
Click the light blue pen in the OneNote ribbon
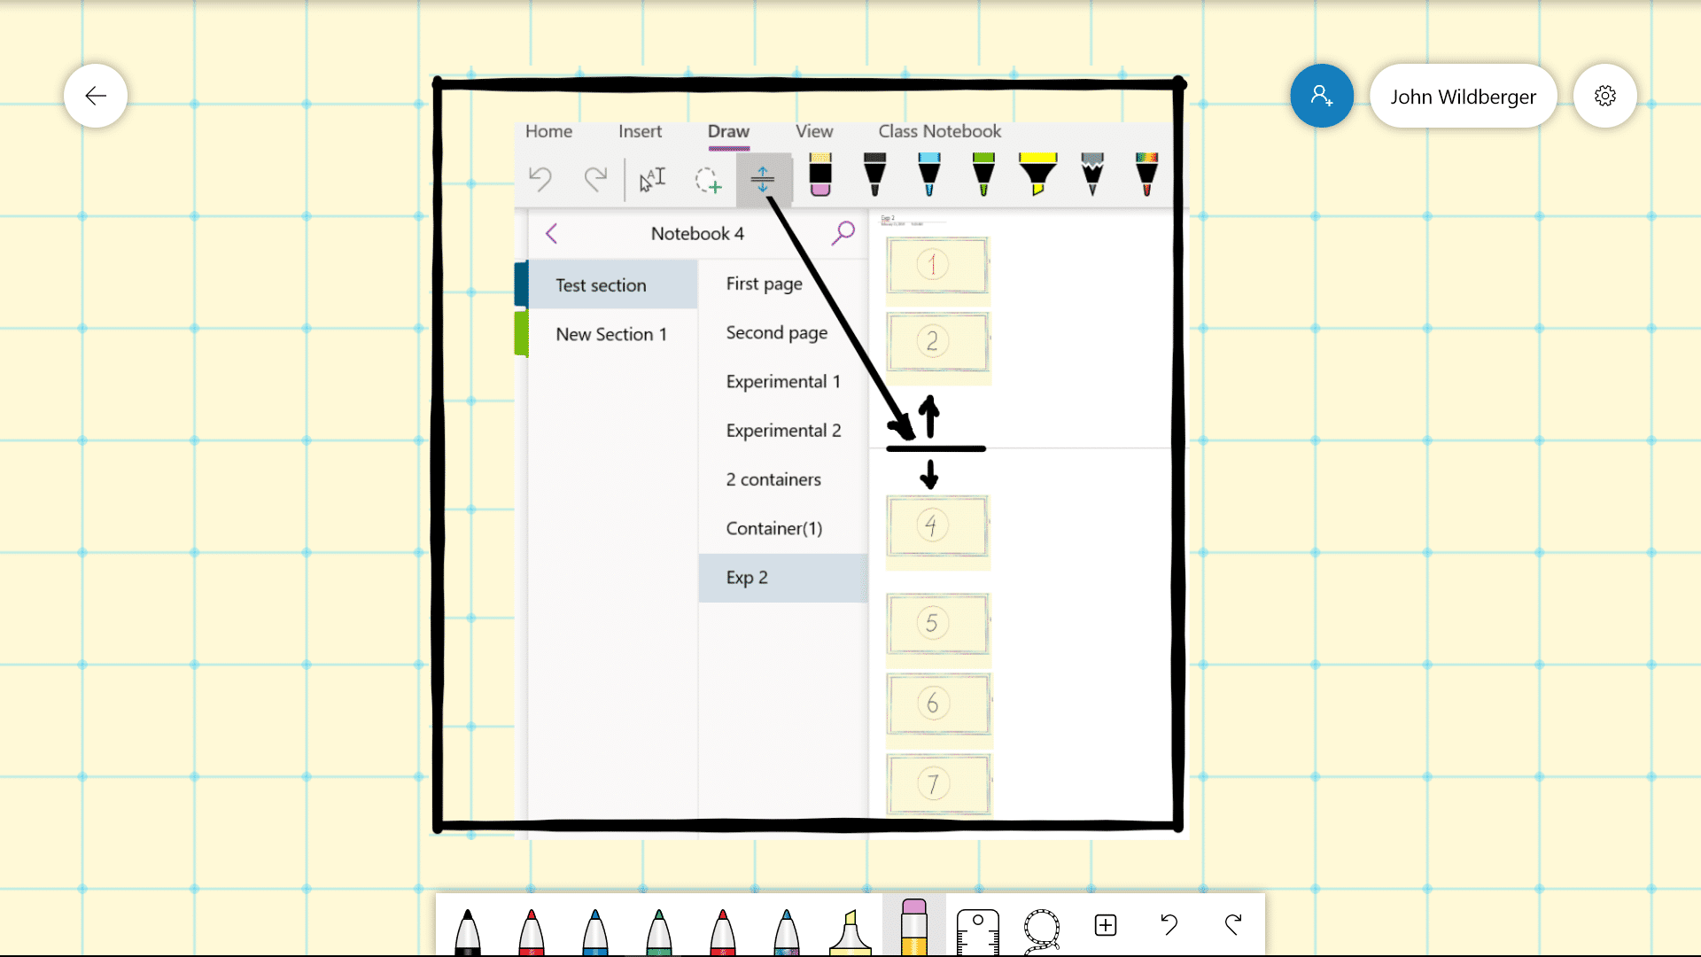928,175
